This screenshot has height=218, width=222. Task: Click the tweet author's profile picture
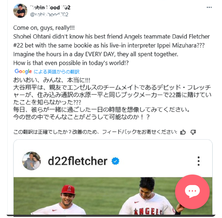pos(20,11)
